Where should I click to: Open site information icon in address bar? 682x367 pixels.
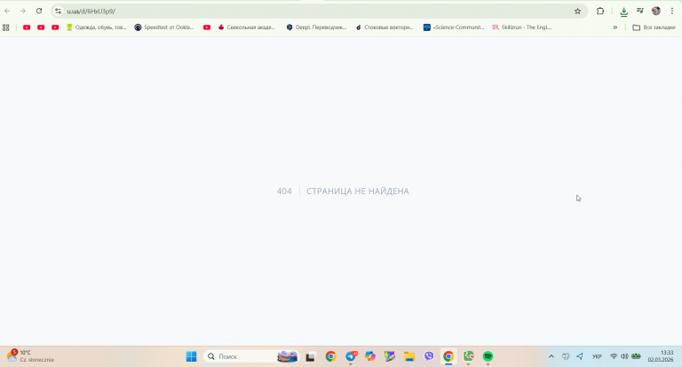[x=59, y=12]
